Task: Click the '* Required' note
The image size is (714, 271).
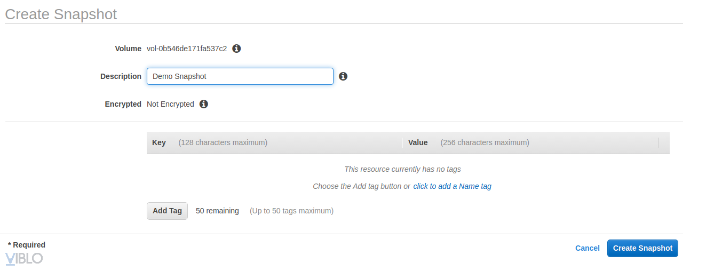Action: coord(27,245)
